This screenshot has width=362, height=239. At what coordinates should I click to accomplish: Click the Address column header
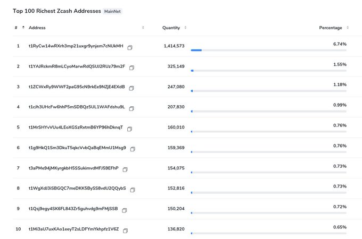click(x=37, y=28)
